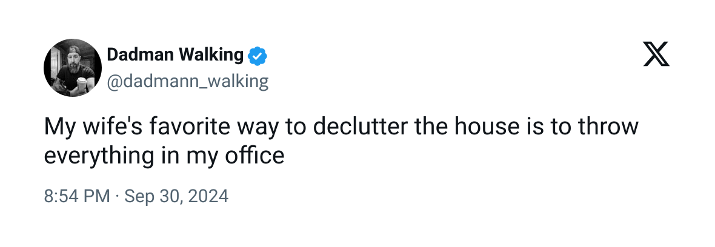Open Dadman Walking's profile picture

pyautogui.click(x=72, y=67)
